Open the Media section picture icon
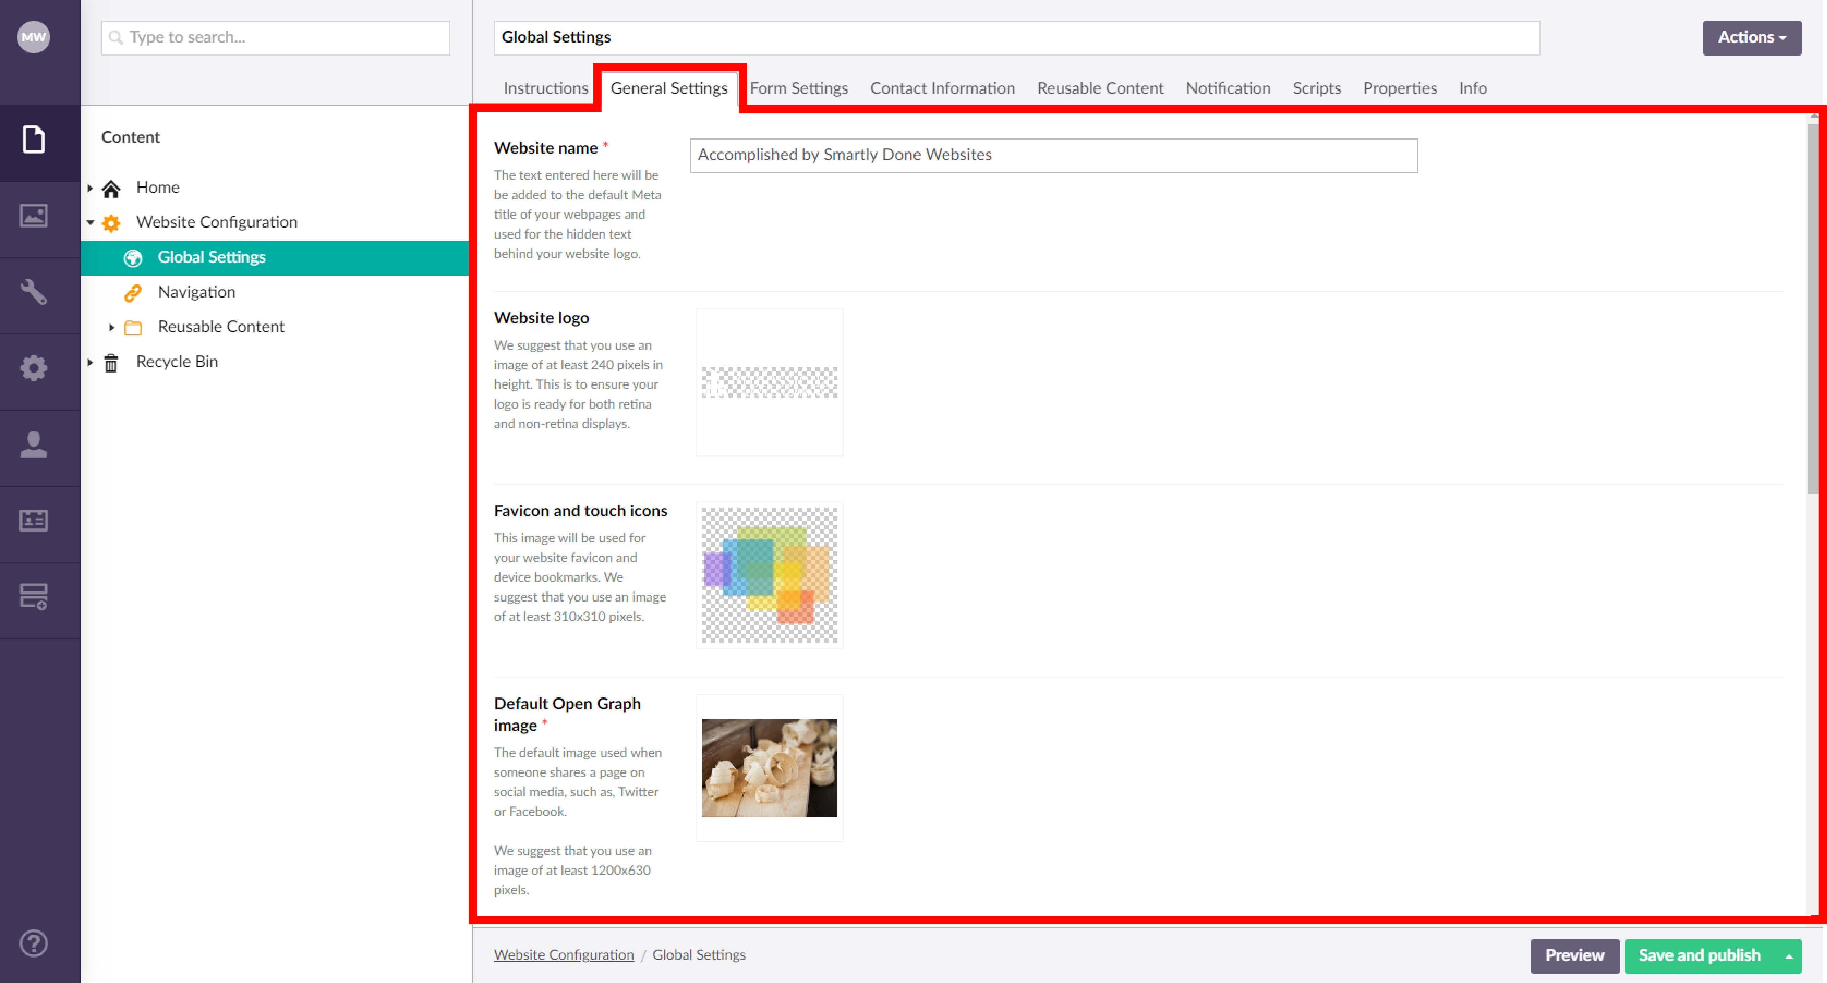Image resolution: width=1827 pixels, height=983 pixels. coord(33,215)
